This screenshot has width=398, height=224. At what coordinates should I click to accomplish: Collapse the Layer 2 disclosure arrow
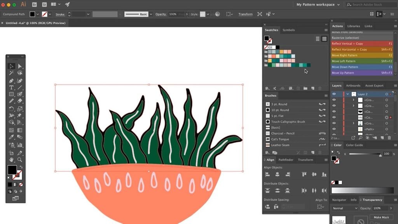point(347,94)
